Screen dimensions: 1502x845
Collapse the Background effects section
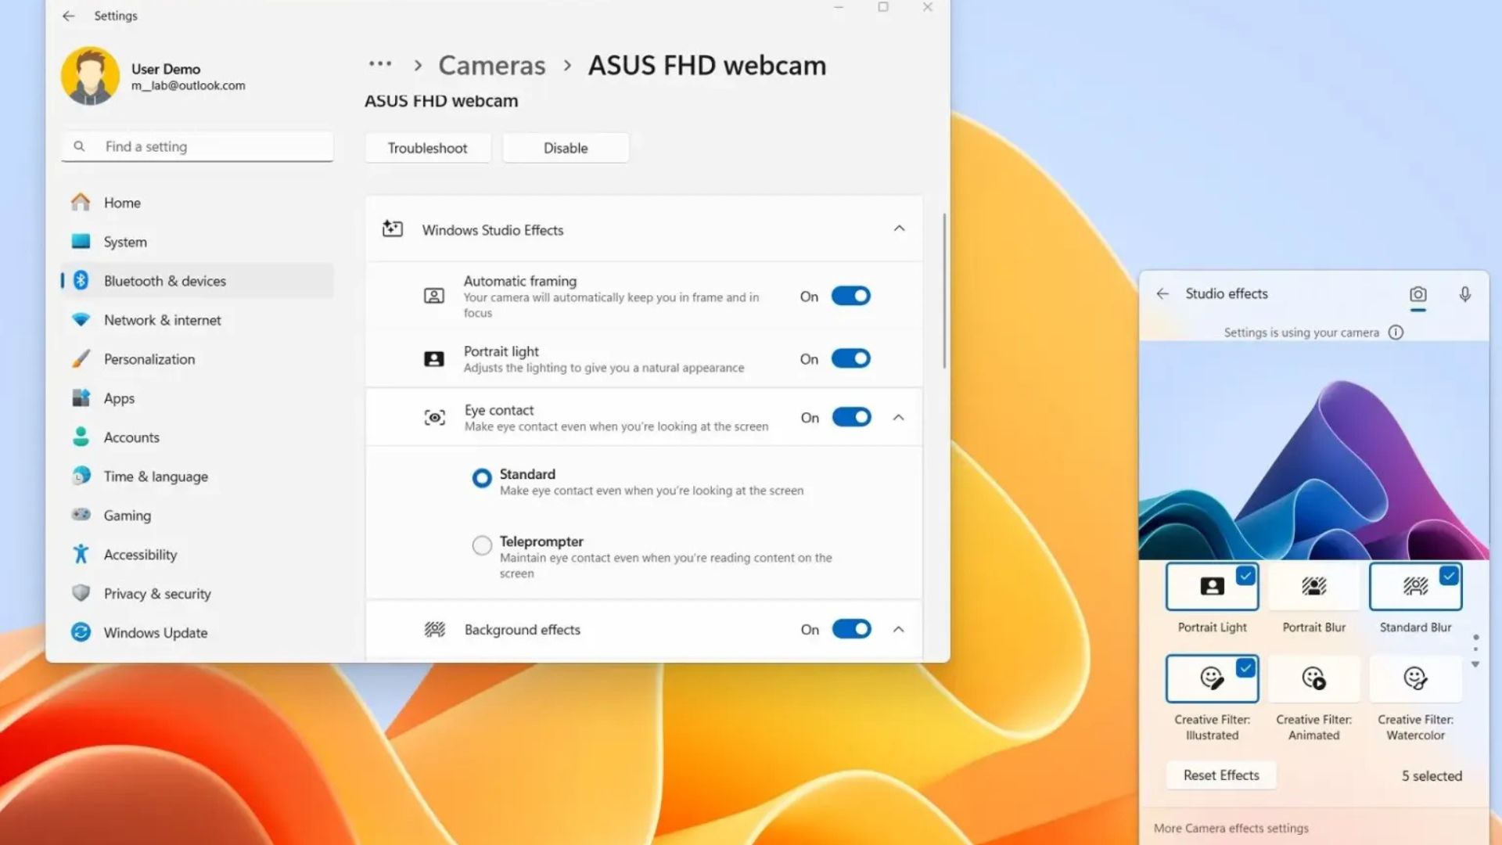point(900,629)
